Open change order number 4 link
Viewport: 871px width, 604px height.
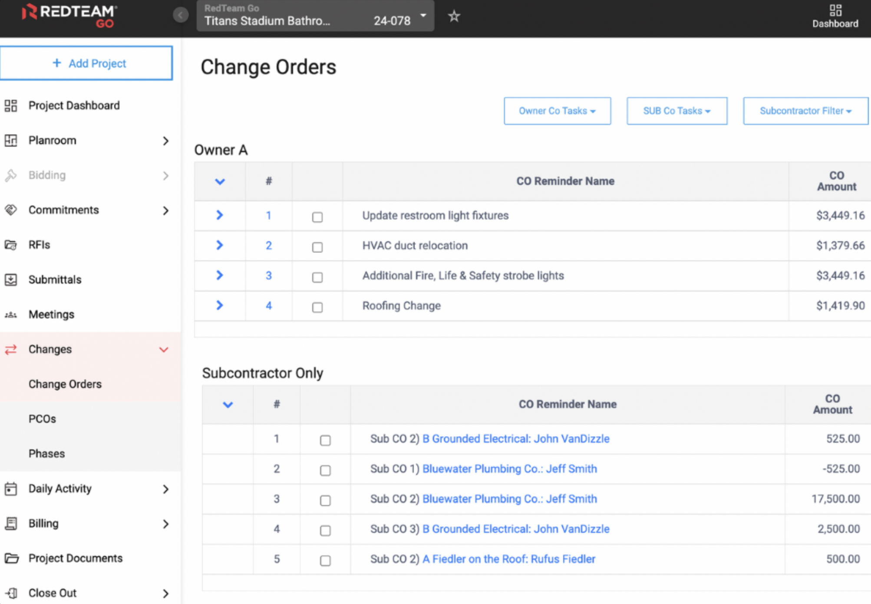point(269,306)
